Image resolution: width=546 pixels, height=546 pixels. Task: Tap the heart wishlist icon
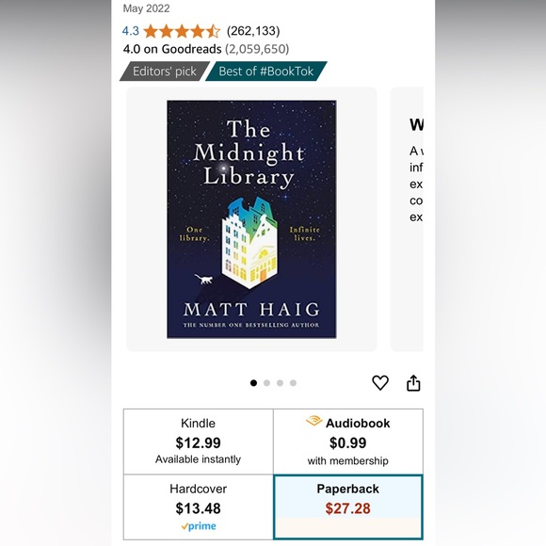point(380,383)
